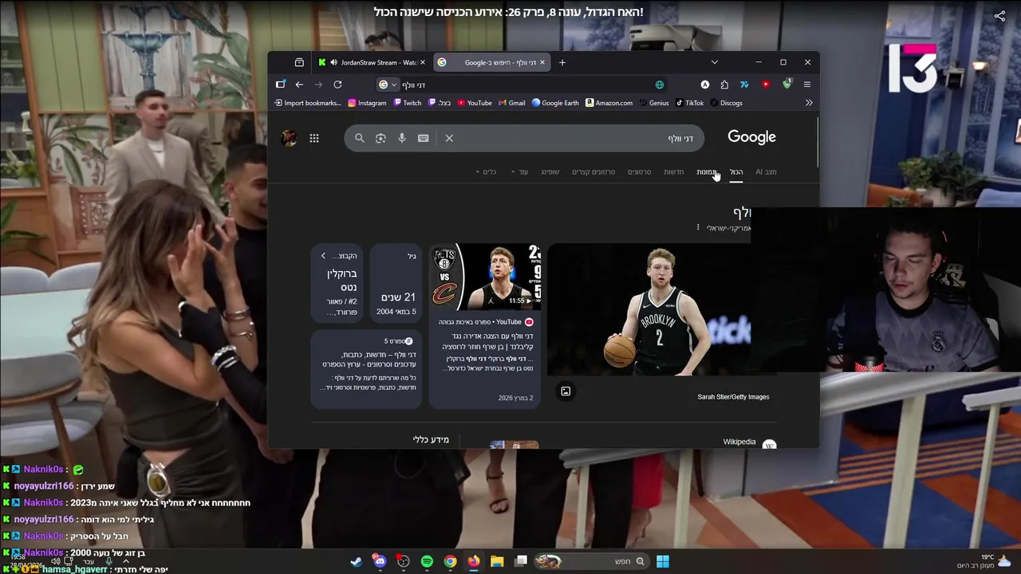
Task: Open a new tab with plus button
Action: coord(562,62)
